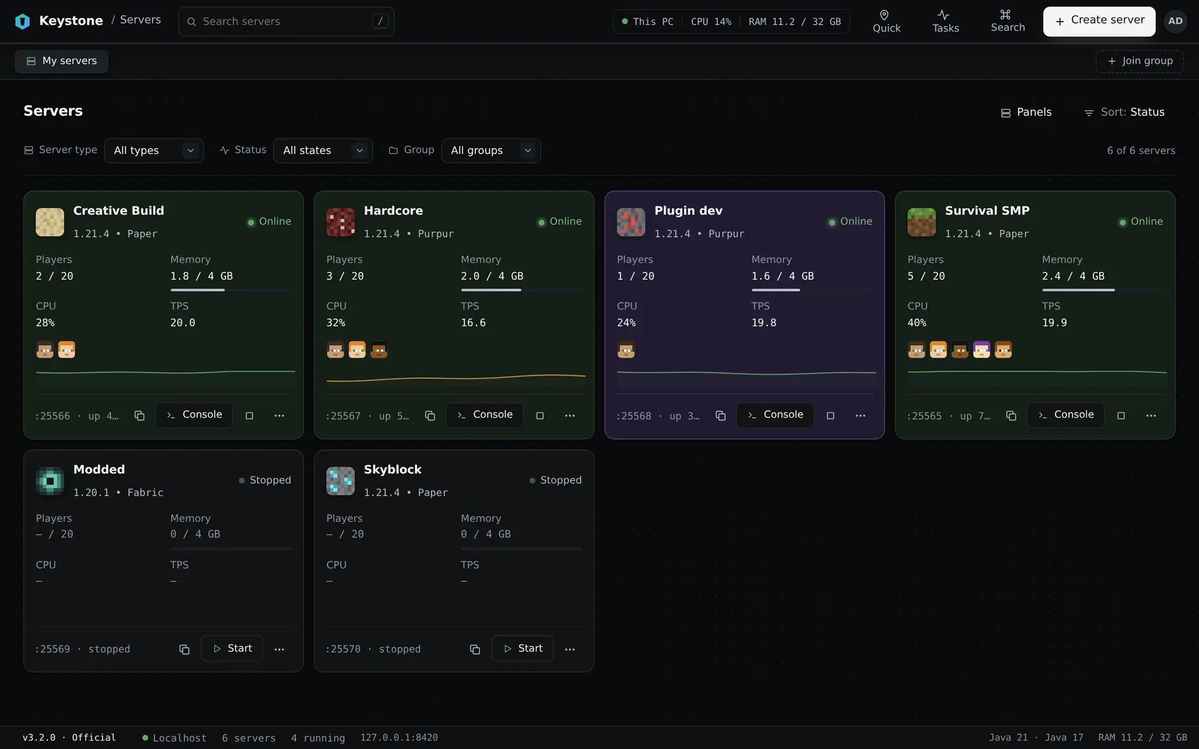Screen dimensions: 1199x749
Task: Copy address of Survival SMP server
Action: (x=1011, y=415)
